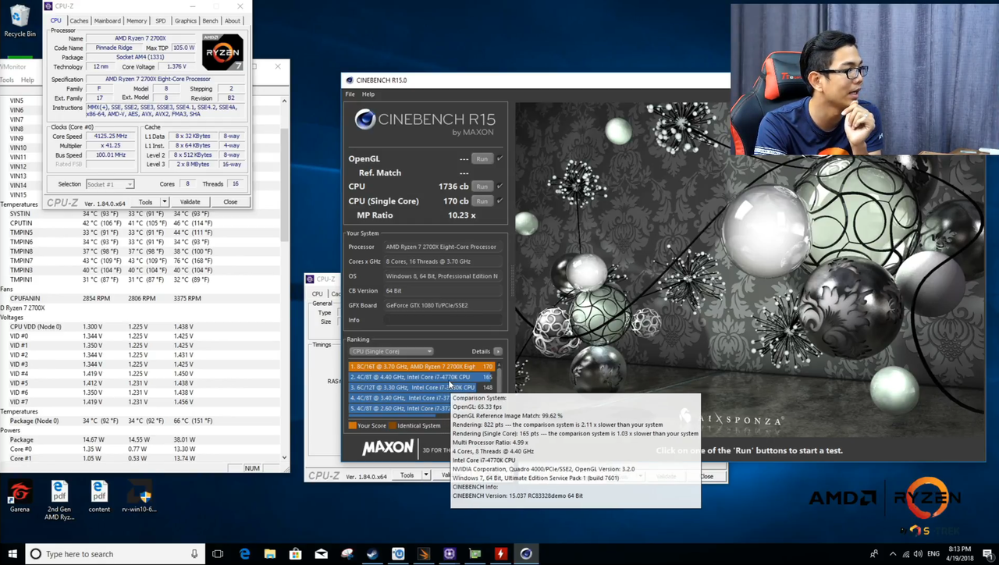The image size is (999, 565).
Task: Open the rv-win10-6... installer icon
Action: (x=139, y=496)
